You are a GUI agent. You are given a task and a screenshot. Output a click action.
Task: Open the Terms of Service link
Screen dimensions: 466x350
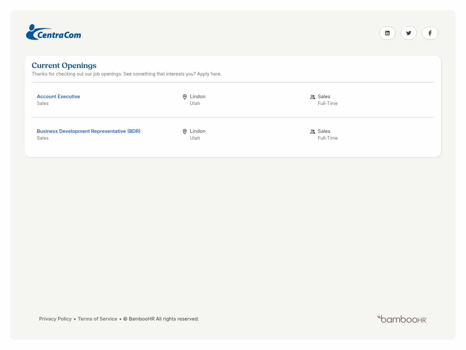(x=97, y=319)
